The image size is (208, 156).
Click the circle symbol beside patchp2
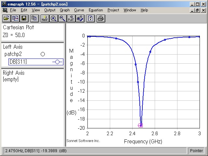point(43,54)
